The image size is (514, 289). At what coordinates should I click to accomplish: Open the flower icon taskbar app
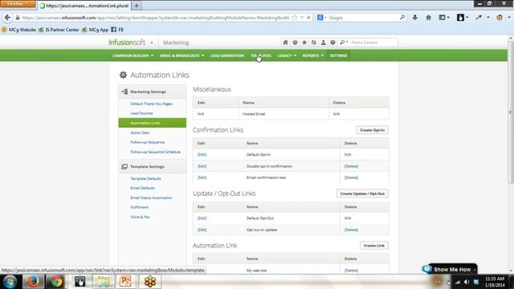(150, 282)
